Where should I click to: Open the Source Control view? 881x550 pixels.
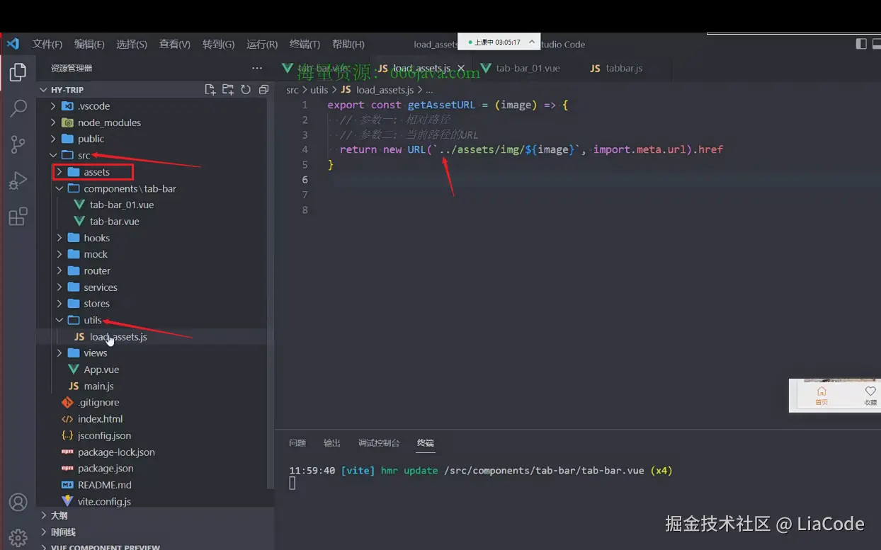pyautogui.click(x=18, y=144)
